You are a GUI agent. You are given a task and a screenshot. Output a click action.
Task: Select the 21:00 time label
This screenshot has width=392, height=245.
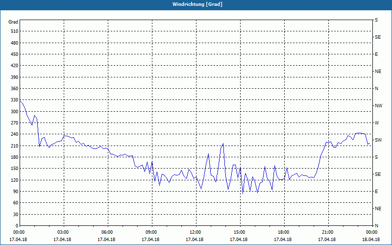point(328,232)
